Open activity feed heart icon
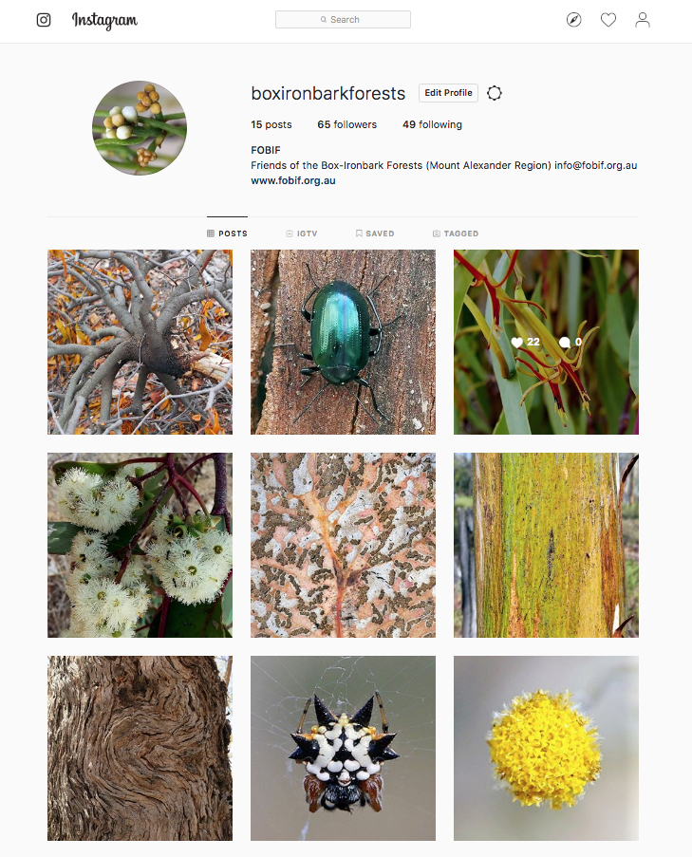The image size is (692, 857). [x=608, y=20]
